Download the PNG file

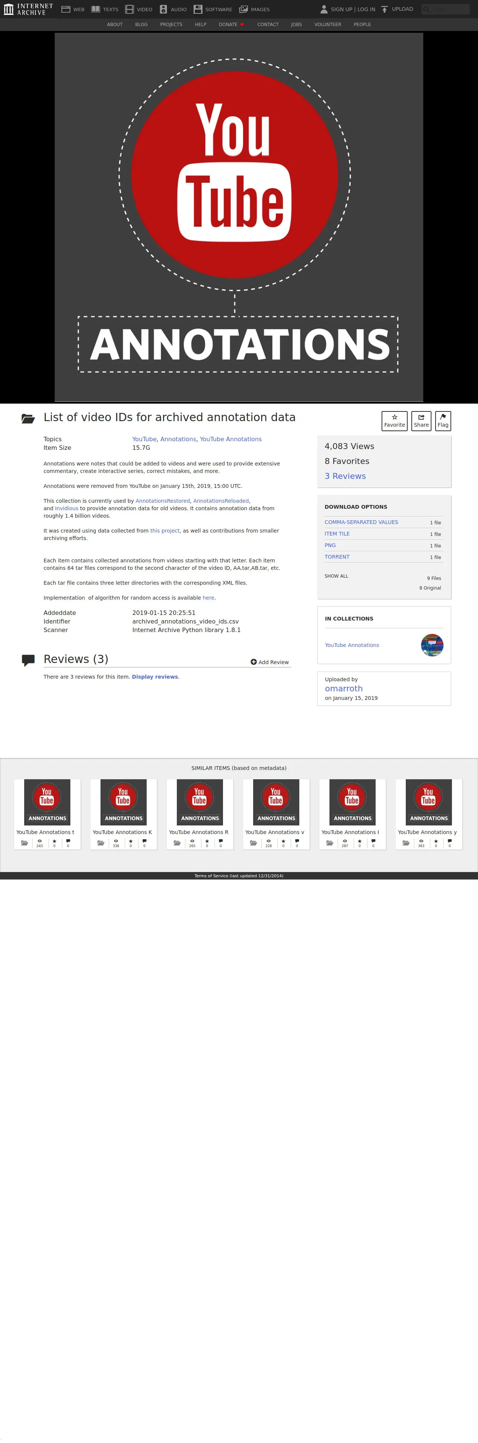pos(330,545)
